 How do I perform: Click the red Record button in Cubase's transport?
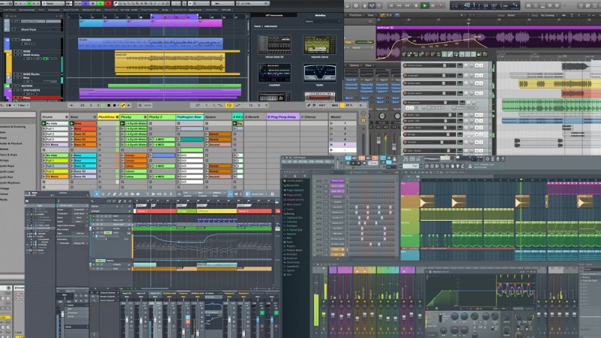pyautogui.click(x=108, y=3)
